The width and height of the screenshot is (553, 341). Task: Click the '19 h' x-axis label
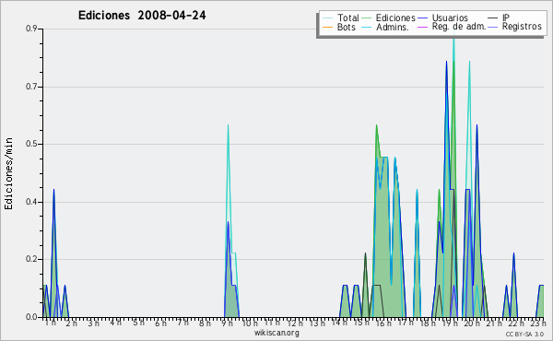tap(450, 323)
